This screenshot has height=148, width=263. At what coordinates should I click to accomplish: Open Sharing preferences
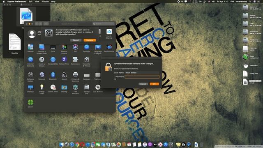(x=64, y=88)
